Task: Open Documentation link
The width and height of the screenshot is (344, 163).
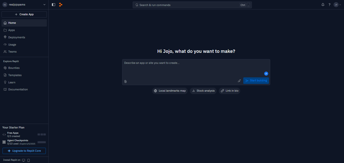Action: [24, 89]
